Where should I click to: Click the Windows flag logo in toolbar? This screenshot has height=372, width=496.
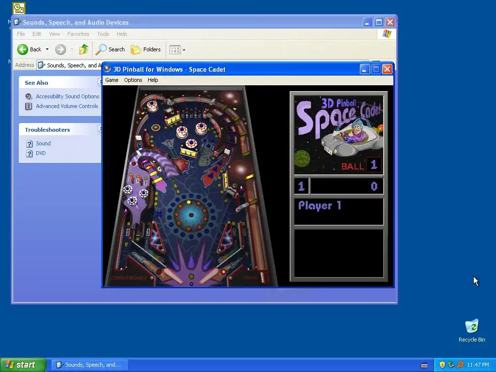click(x=387, y=34)
